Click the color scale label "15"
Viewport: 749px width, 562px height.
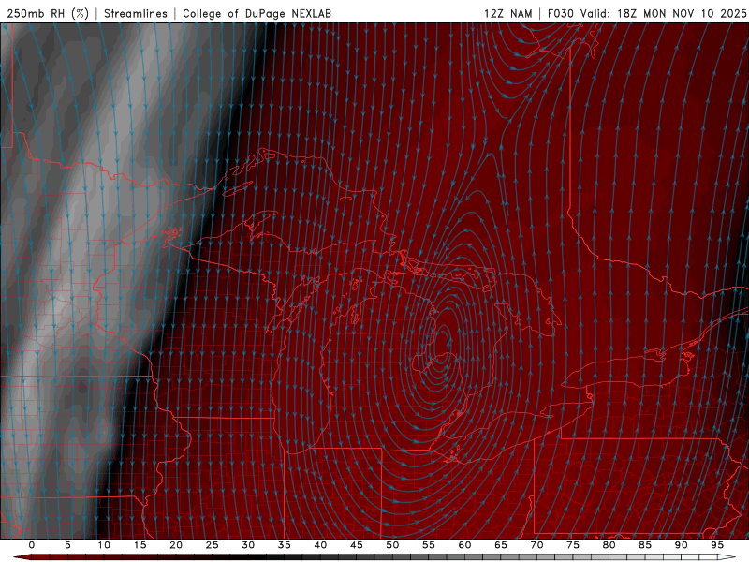coord(140,545)
